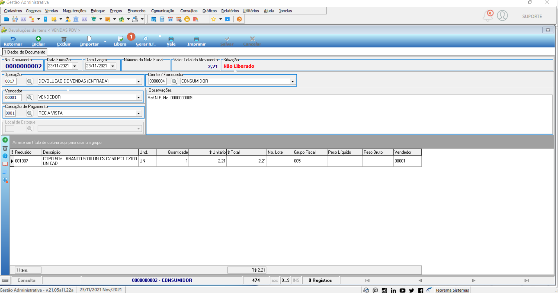Click the Incluir green plus icon
The width and height of the screenshot is (558, 293).
click(x=38, y=39)
